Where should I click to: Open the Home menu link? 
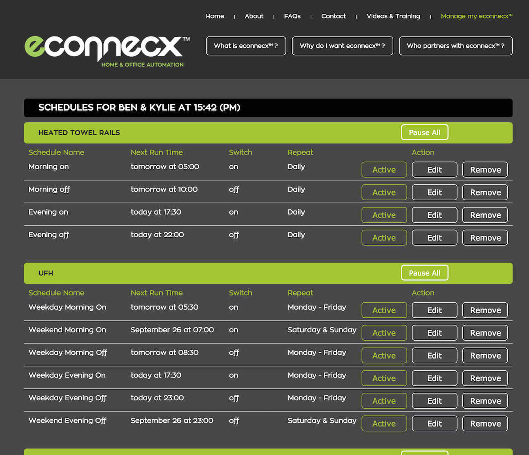[215, 16]
